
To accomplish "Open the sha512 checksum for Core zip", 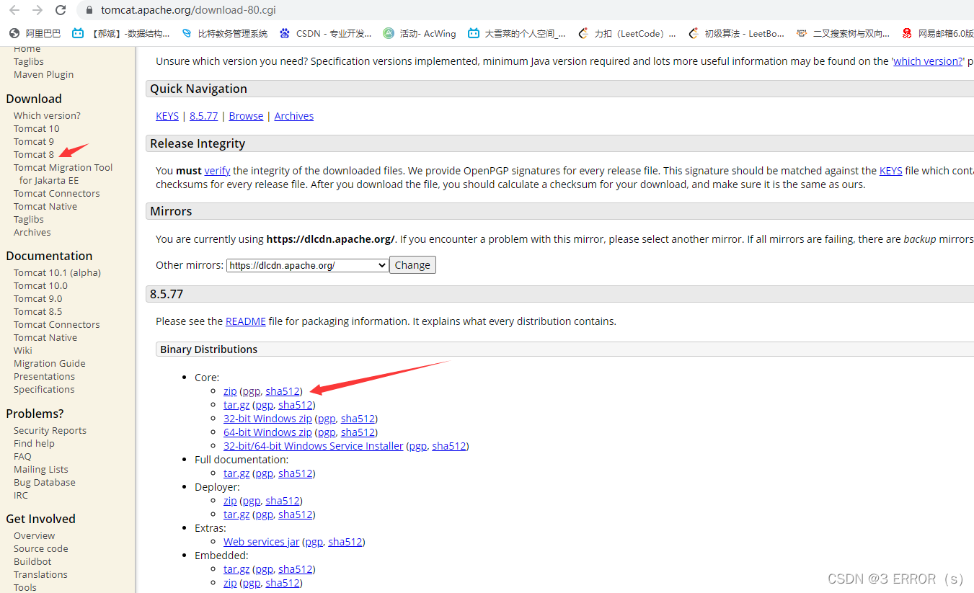I will point(283,391).
